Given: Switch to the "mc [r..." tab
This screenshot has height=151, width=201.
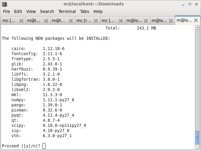Looking at the screenshot, I should (83, 21).
